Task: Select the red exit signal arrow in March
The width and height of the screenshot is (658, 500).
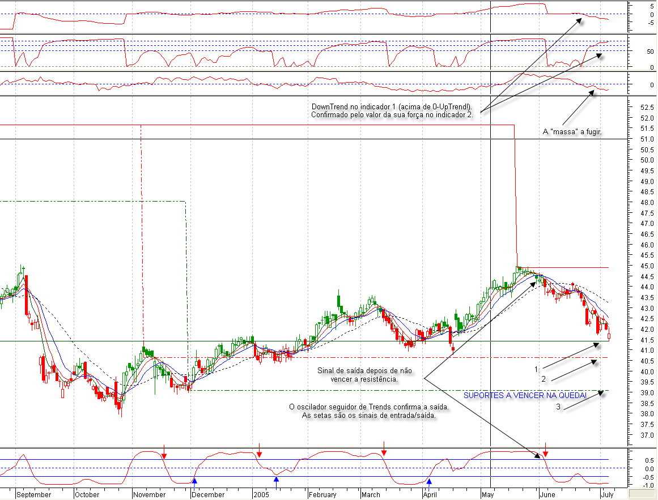Action: click(x=384, y=448)
